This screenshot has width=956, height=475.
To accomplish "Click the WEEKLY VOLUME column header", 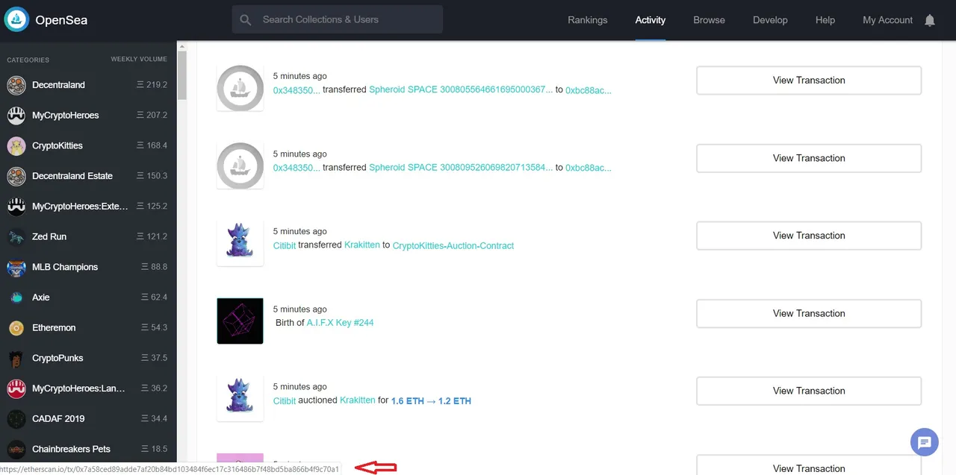I will (x=139, y=60).
